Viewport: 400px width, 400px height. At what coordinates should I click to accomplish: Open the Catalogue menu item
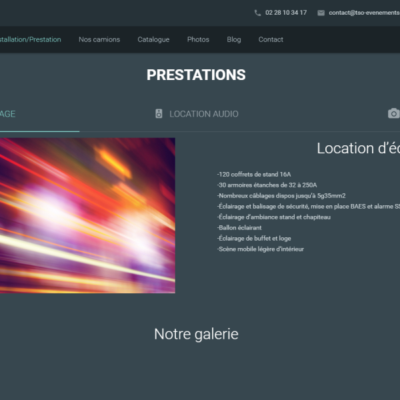[153, 39]
